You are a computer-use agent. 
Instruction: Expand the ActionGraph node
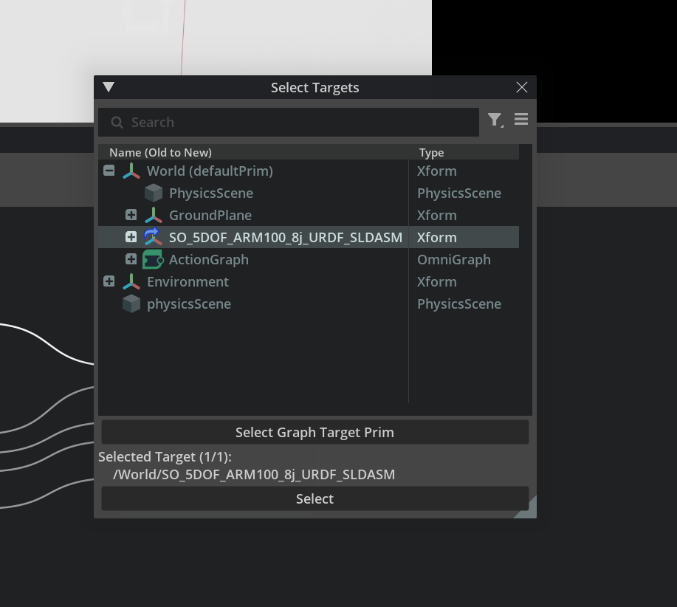131,259
